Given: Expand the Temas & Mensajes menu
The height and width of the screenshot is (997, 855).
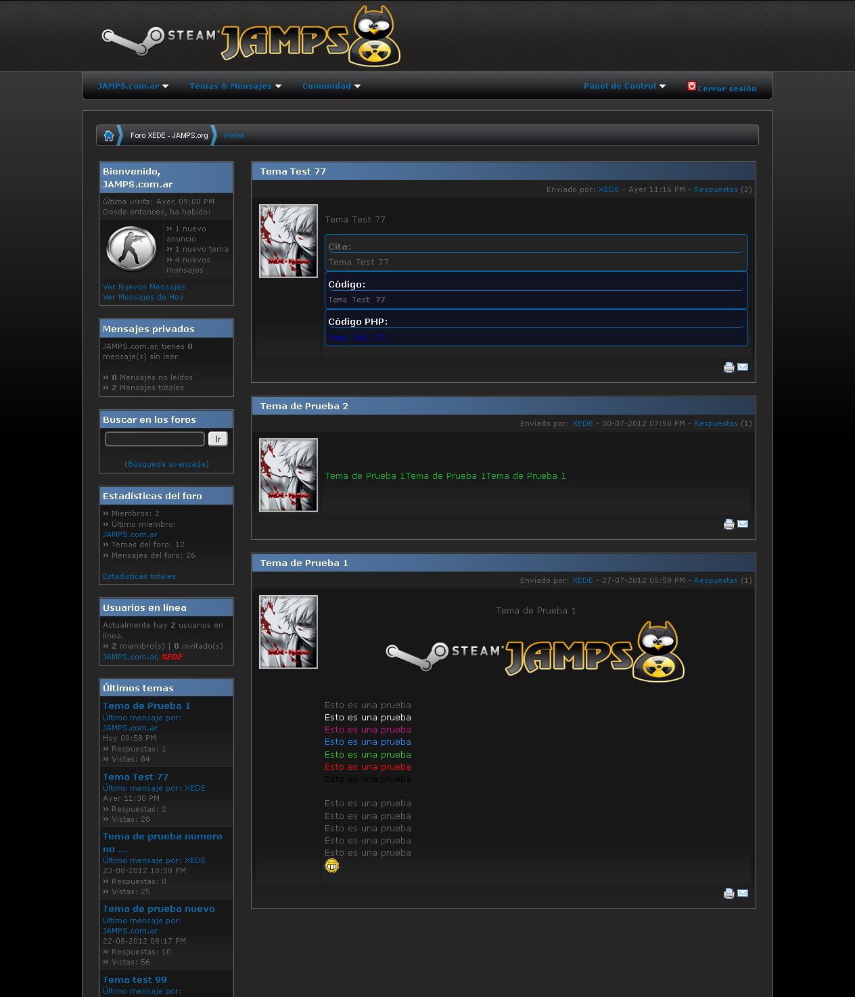Looking at the screenshot, I should click(x=235, y=86).
